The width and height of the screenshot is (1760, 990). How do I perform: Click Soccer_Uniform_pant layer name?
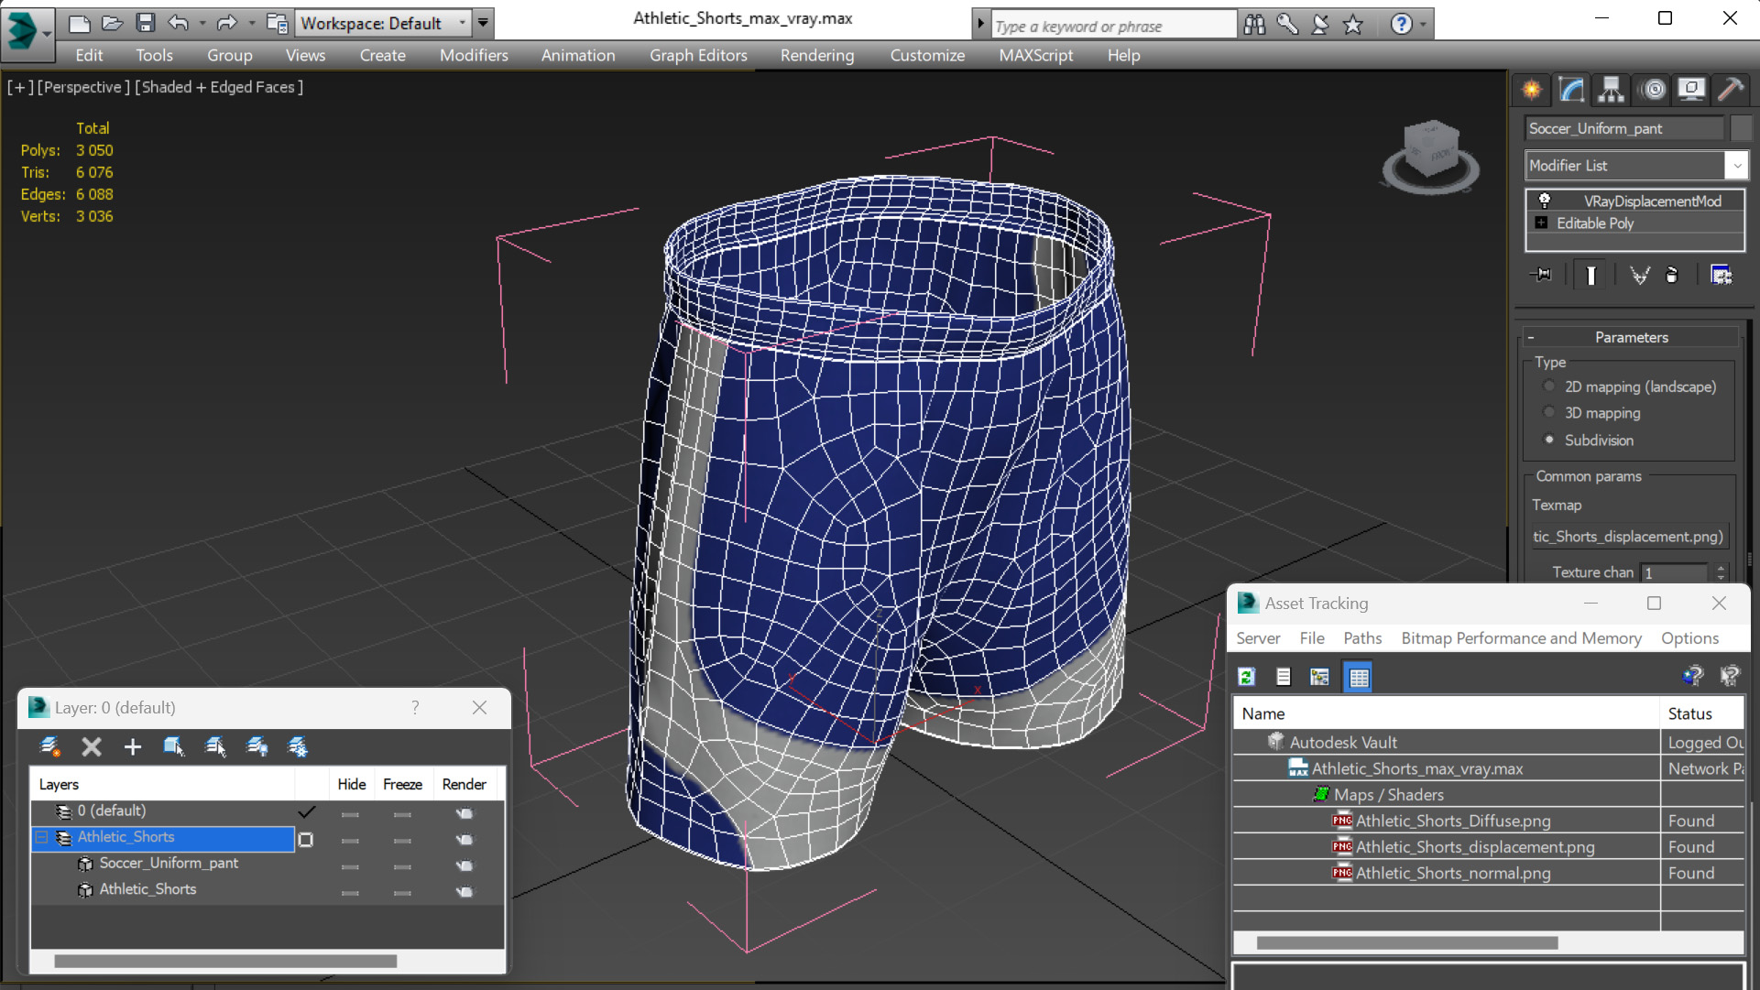[168, 863]
